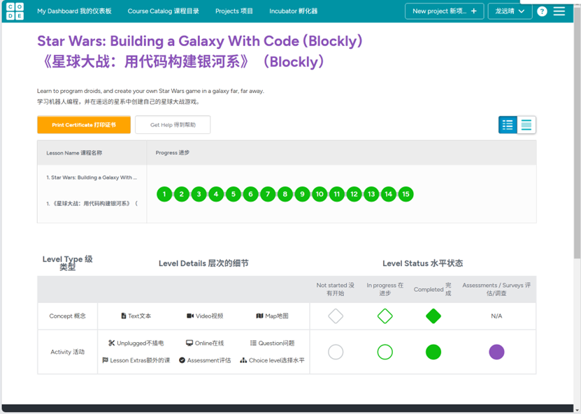Open the hamburger menu icon
The height and width of the screenshot is (414, 581).
(559, 11)
